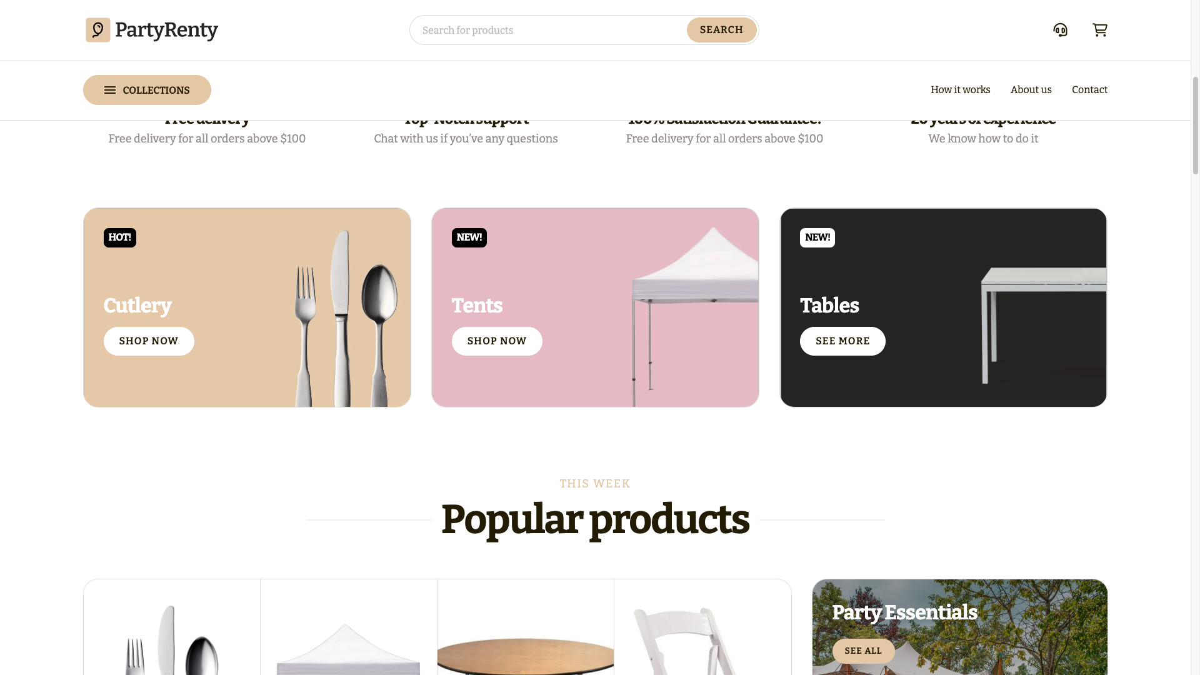Open the Contact link
The height and width of the screenshot is (675, 1200).
point(1089,90)
